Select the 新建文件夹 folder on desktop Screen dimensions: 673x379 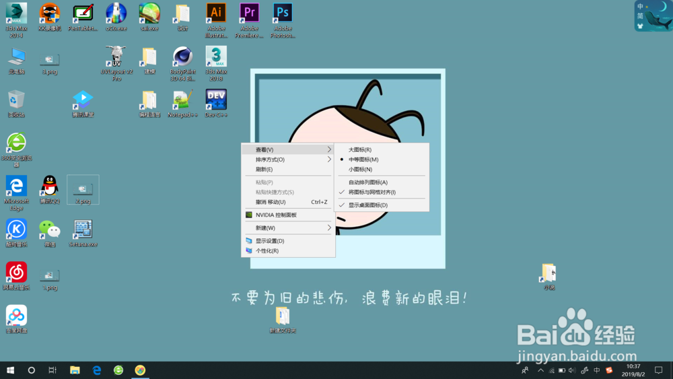point(283,320)
